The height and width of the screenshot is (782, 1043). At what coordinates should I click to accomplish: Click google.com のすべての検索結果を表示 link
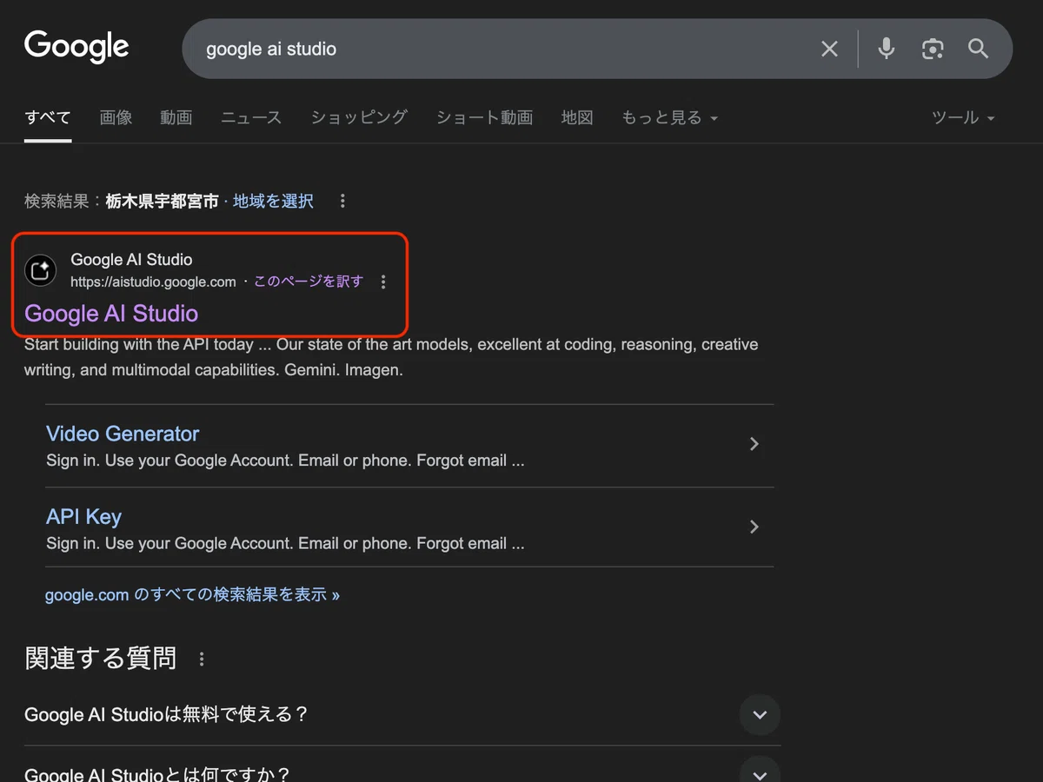pyautogui.click(x=192, y=595)
